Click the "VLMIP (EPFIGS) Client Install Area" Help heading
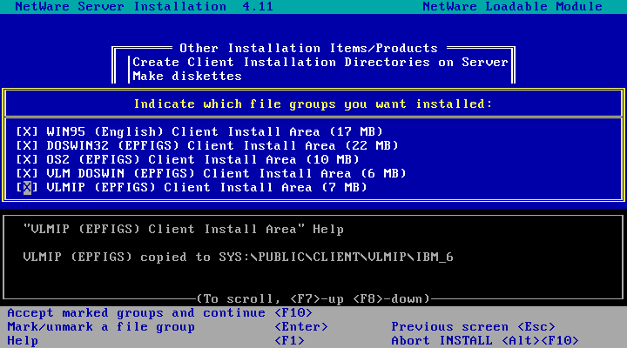The width and height of the screenshot is (627, 348). click(184, 230)
